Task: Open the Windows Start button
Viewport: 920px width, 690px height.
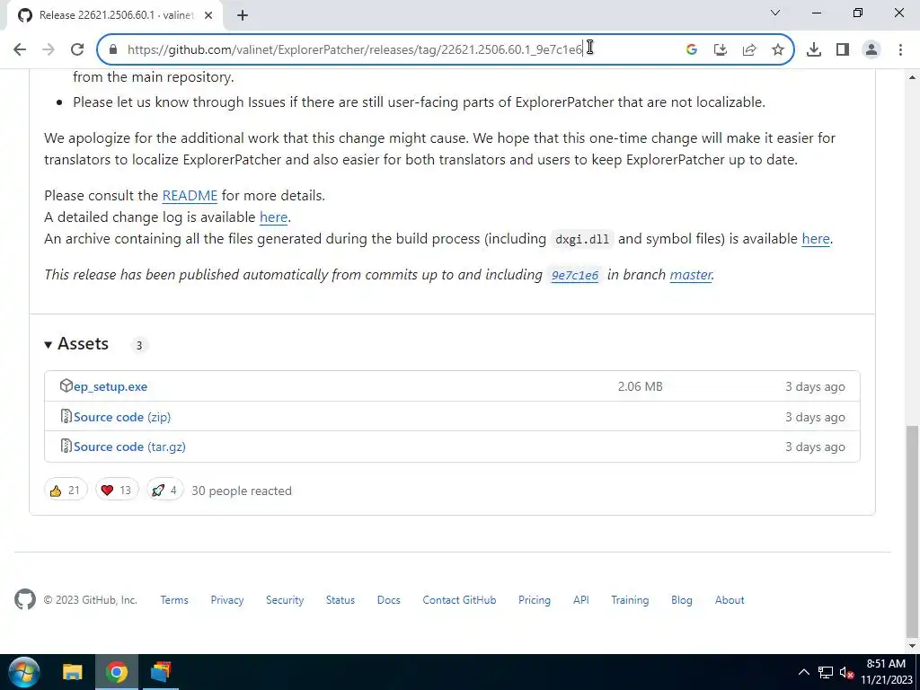Action: tap(24, 672)
